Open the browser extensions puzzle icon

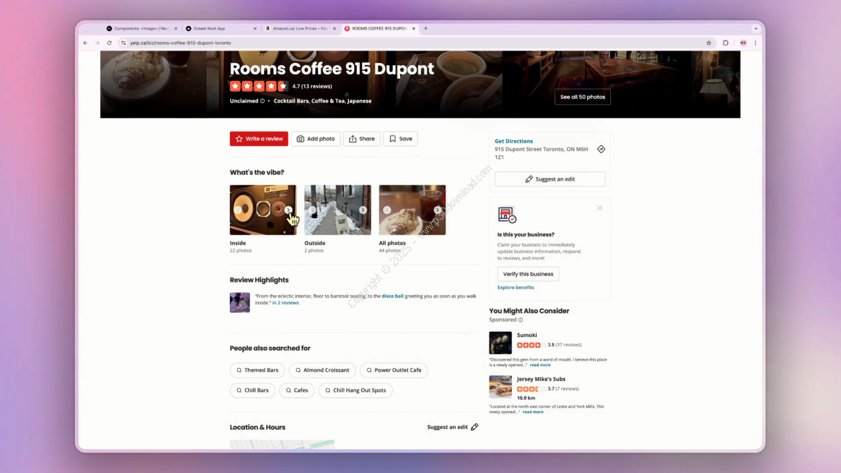click(725, 43)
